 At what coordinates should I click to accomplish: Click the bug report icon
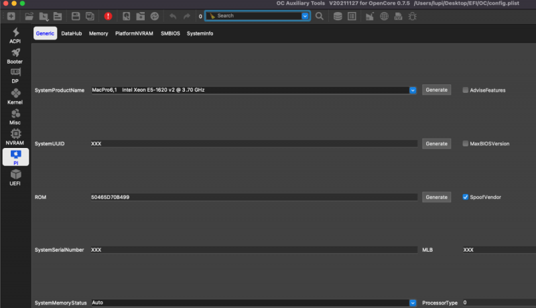tap(413, 16)
